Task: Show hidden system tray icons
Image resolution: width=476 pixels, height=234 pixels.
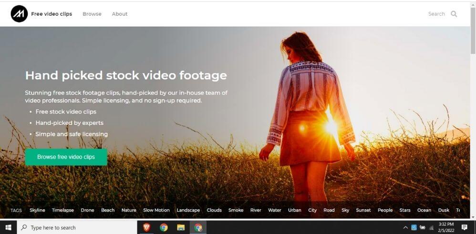Action: point(405,227)
